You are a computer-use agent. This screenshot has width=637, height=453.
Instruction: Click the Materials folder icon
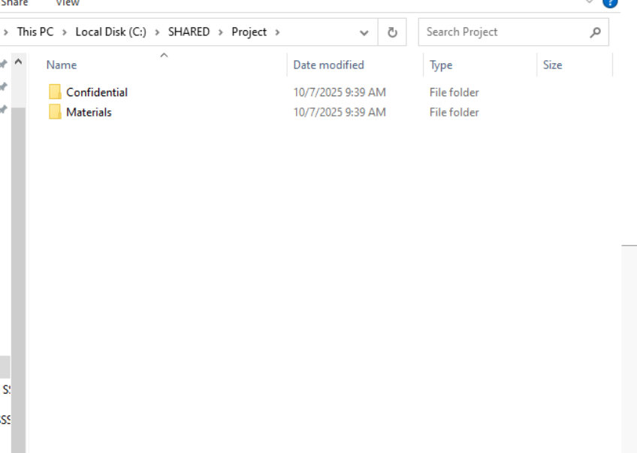point(55,112)
